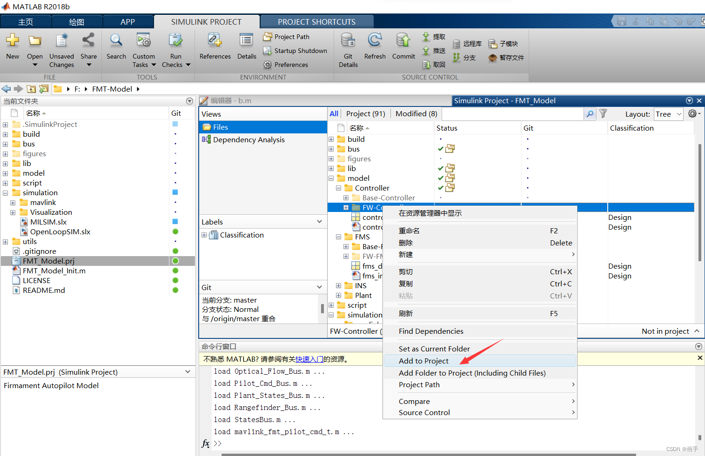Collapse the Git panel chevron
Viewport: 705px width, 456px height.
pos(319,287)
